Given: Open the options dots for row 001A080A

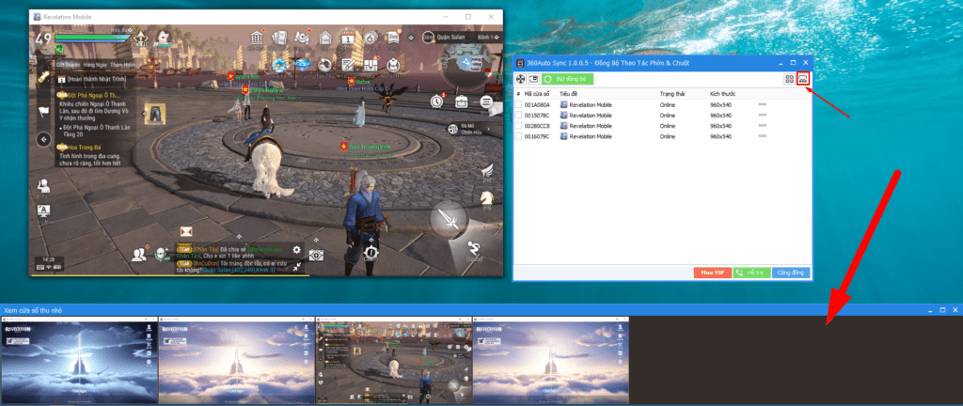Looking at the screenshot, I should [x=763, y=105].
